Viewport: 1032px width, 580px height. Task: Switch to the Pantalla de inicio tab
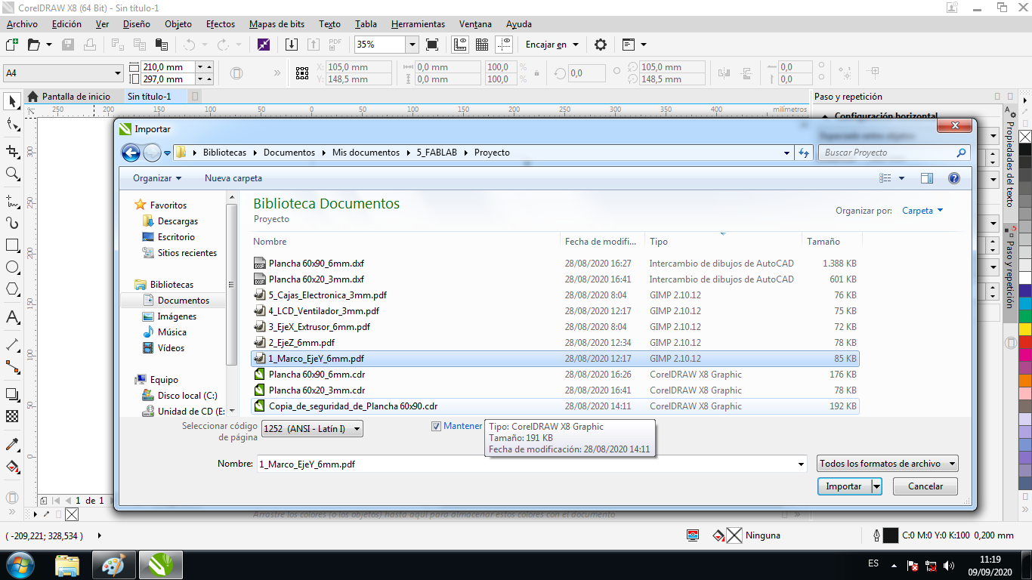click(x=69, y=97)
